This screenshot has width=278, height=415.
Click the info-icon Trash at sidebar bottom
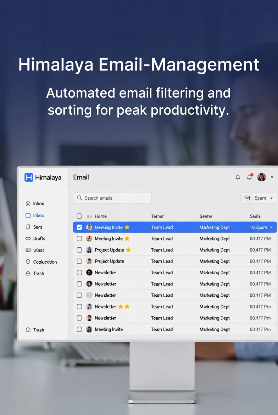click(x=35, y=330)
